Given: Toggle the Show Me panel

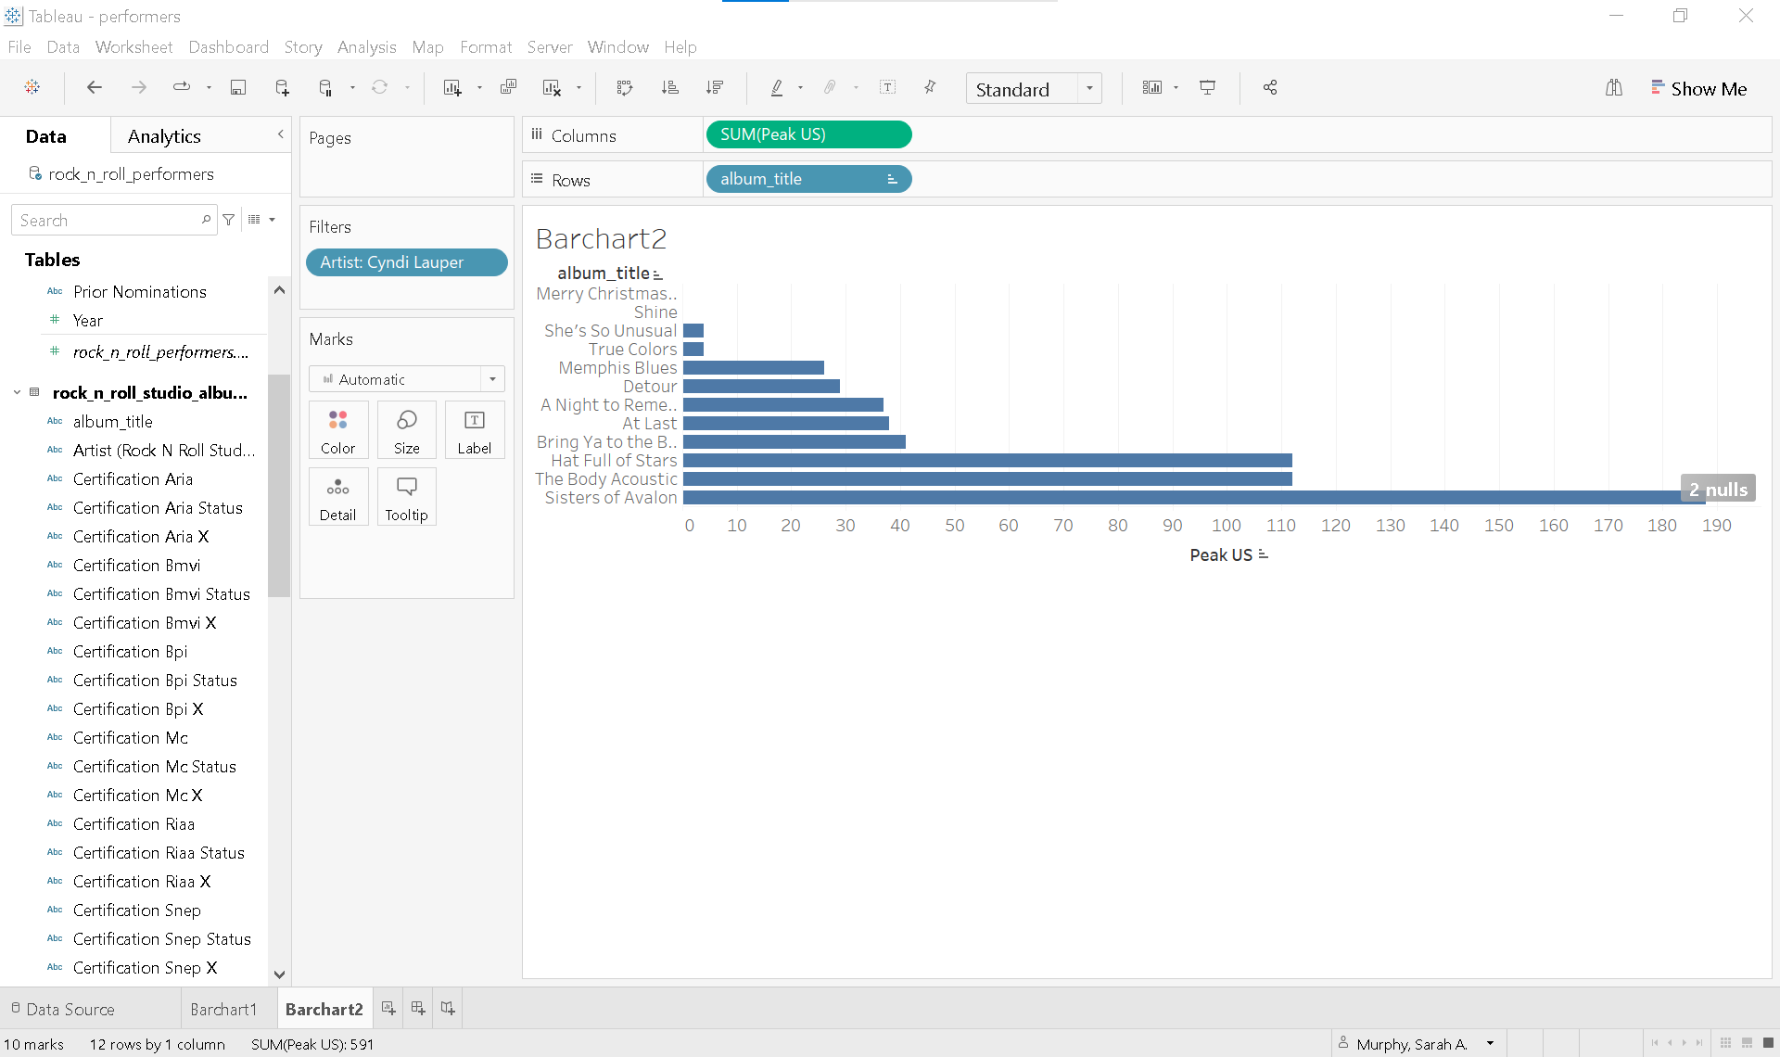Looking at the screenshot, I should [x=1698, y=89].
